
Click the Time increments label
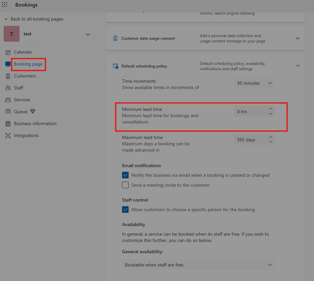[x=139, y=81]
